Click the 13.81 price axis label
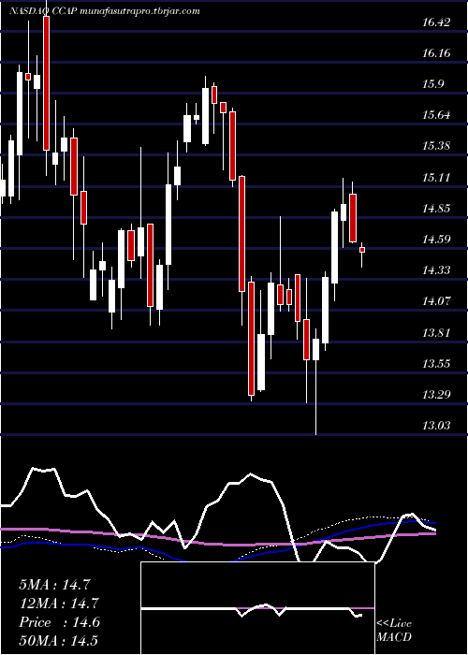468x655 pixels. point(436,333)
